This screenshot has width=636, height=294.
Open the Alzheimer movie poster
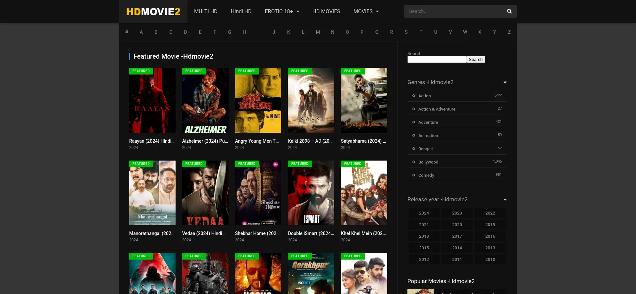tap(205, 100)
